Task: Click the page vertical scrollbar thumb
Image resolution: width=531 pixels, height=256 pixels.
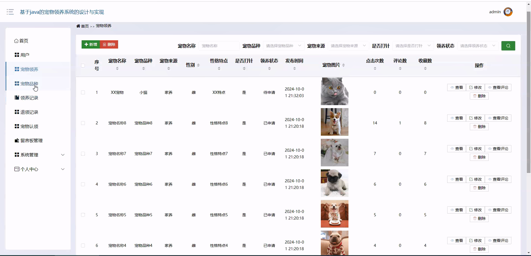Action: [x=529, y=92]
